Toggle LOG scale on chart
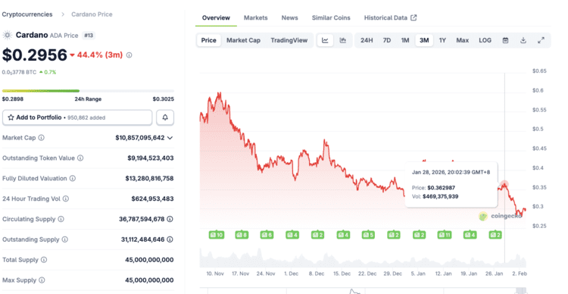The image size is (568, 294). 485,40
